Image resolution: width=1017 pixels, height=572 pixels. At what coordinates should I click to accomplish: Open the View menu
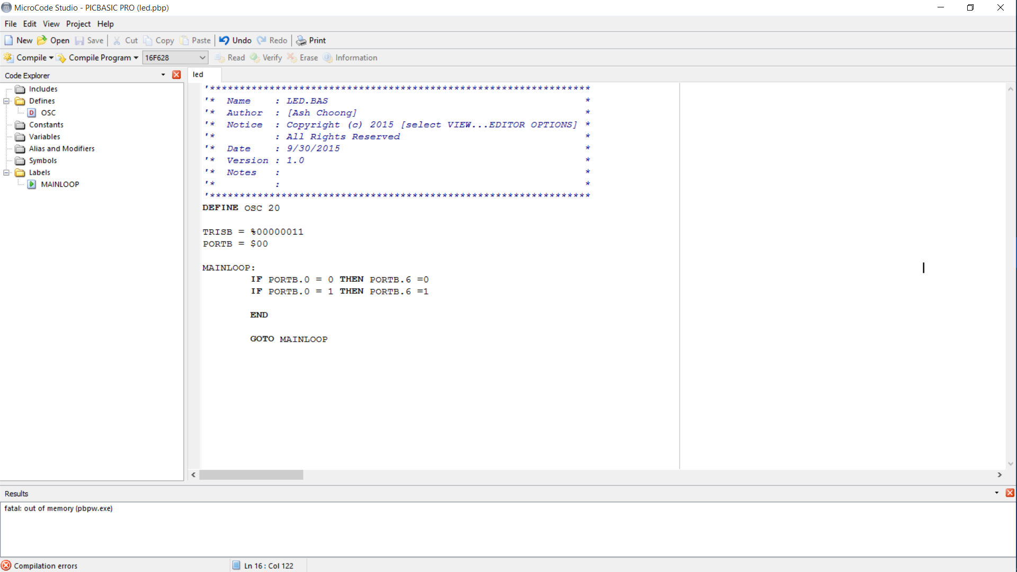click(51, 24)
